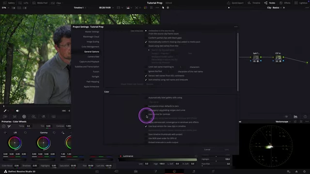Open the Gallery panel

pos(9,3)
